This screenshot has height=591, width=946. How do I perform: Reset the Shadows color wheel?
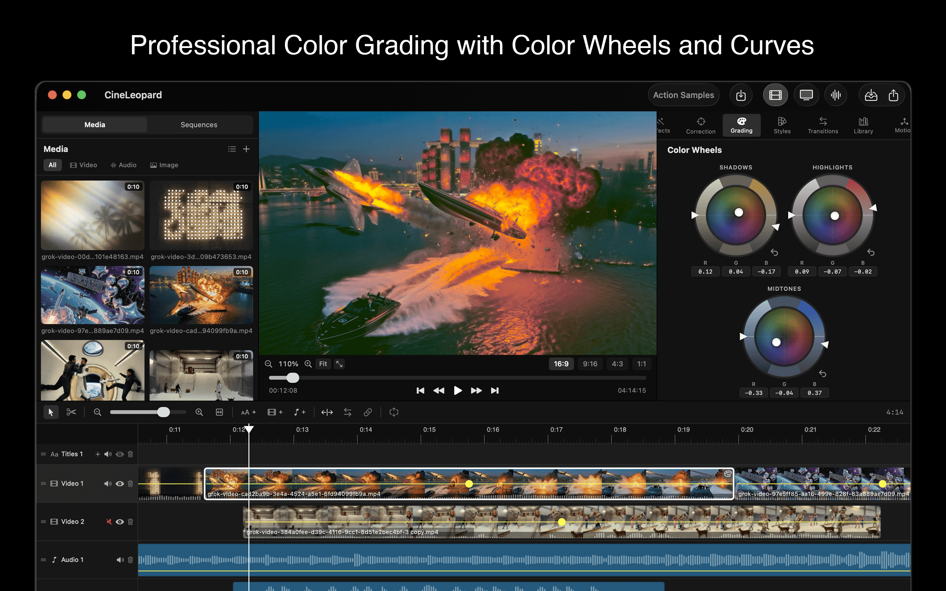774,253
